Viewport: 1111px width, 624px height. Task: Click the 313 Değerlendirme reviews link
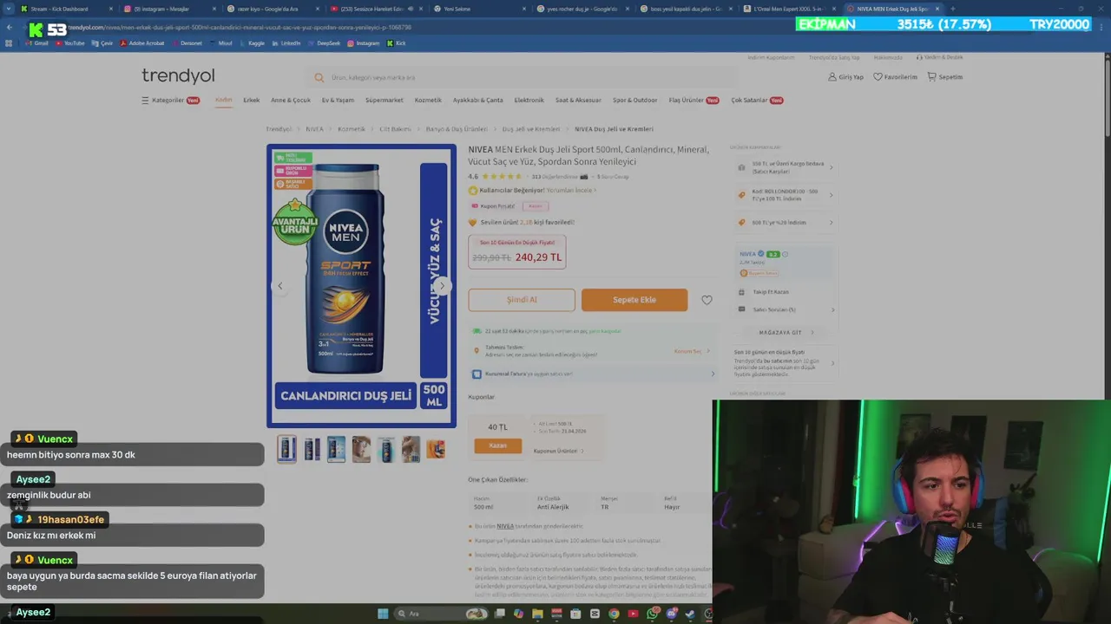click(554, 177)
